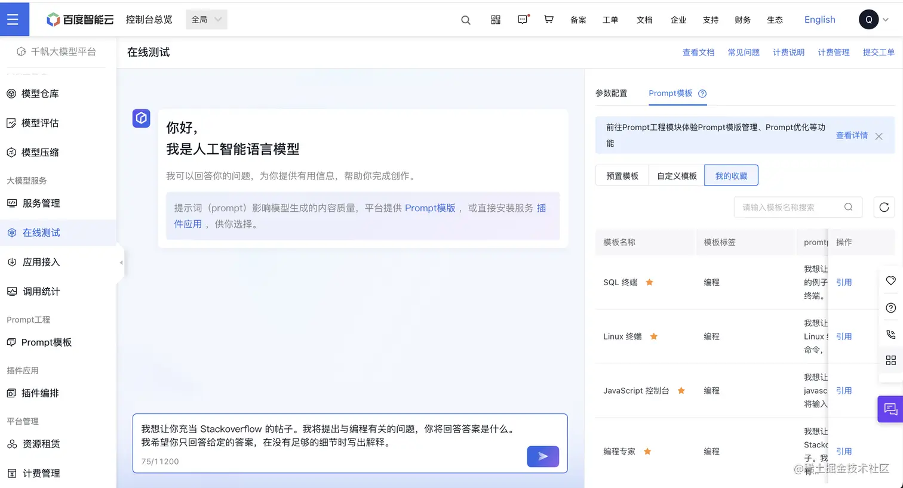903x488 pixels.
Task: Open 查看详情 in the notice banner
Action: [x=852, y=135]
